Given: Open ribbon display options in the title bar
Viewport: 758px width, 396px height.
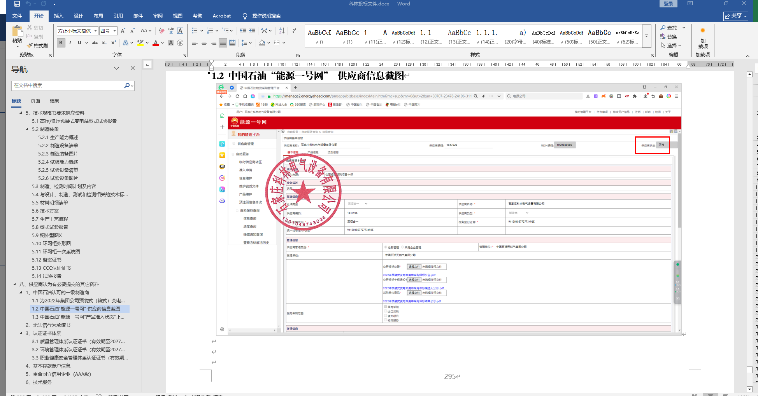Looking at the screenshot, I should pos(690,4).
